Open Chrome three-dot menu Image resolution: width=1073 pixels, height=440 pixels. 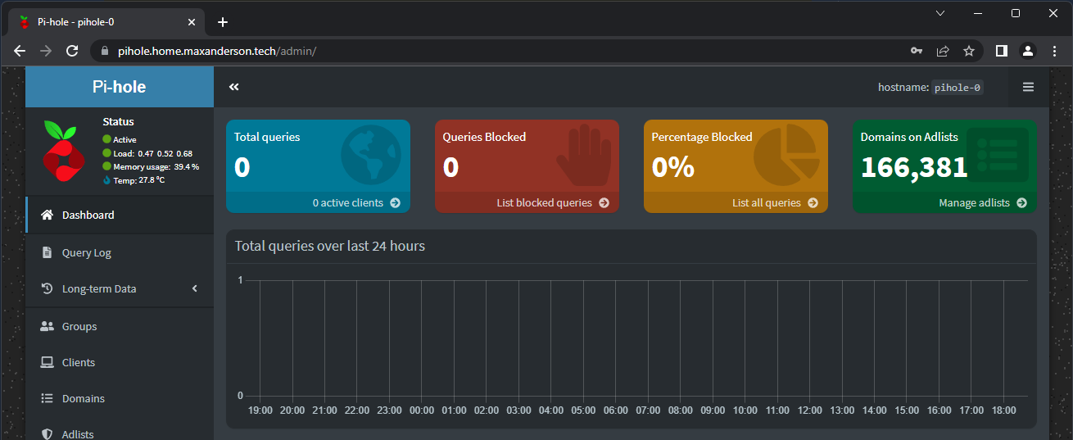[x=1054, y=51]
